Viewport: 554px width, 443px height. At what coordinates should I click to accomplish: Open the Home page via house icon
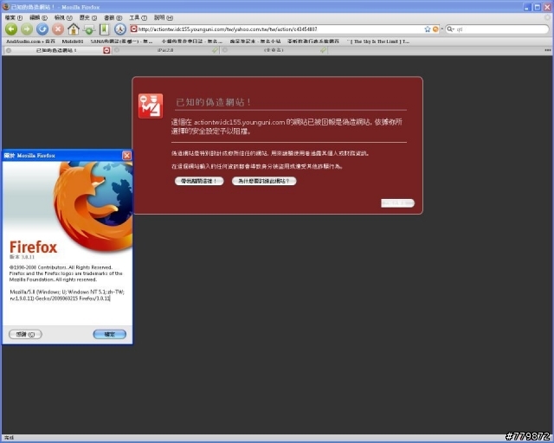coord(74,29)
